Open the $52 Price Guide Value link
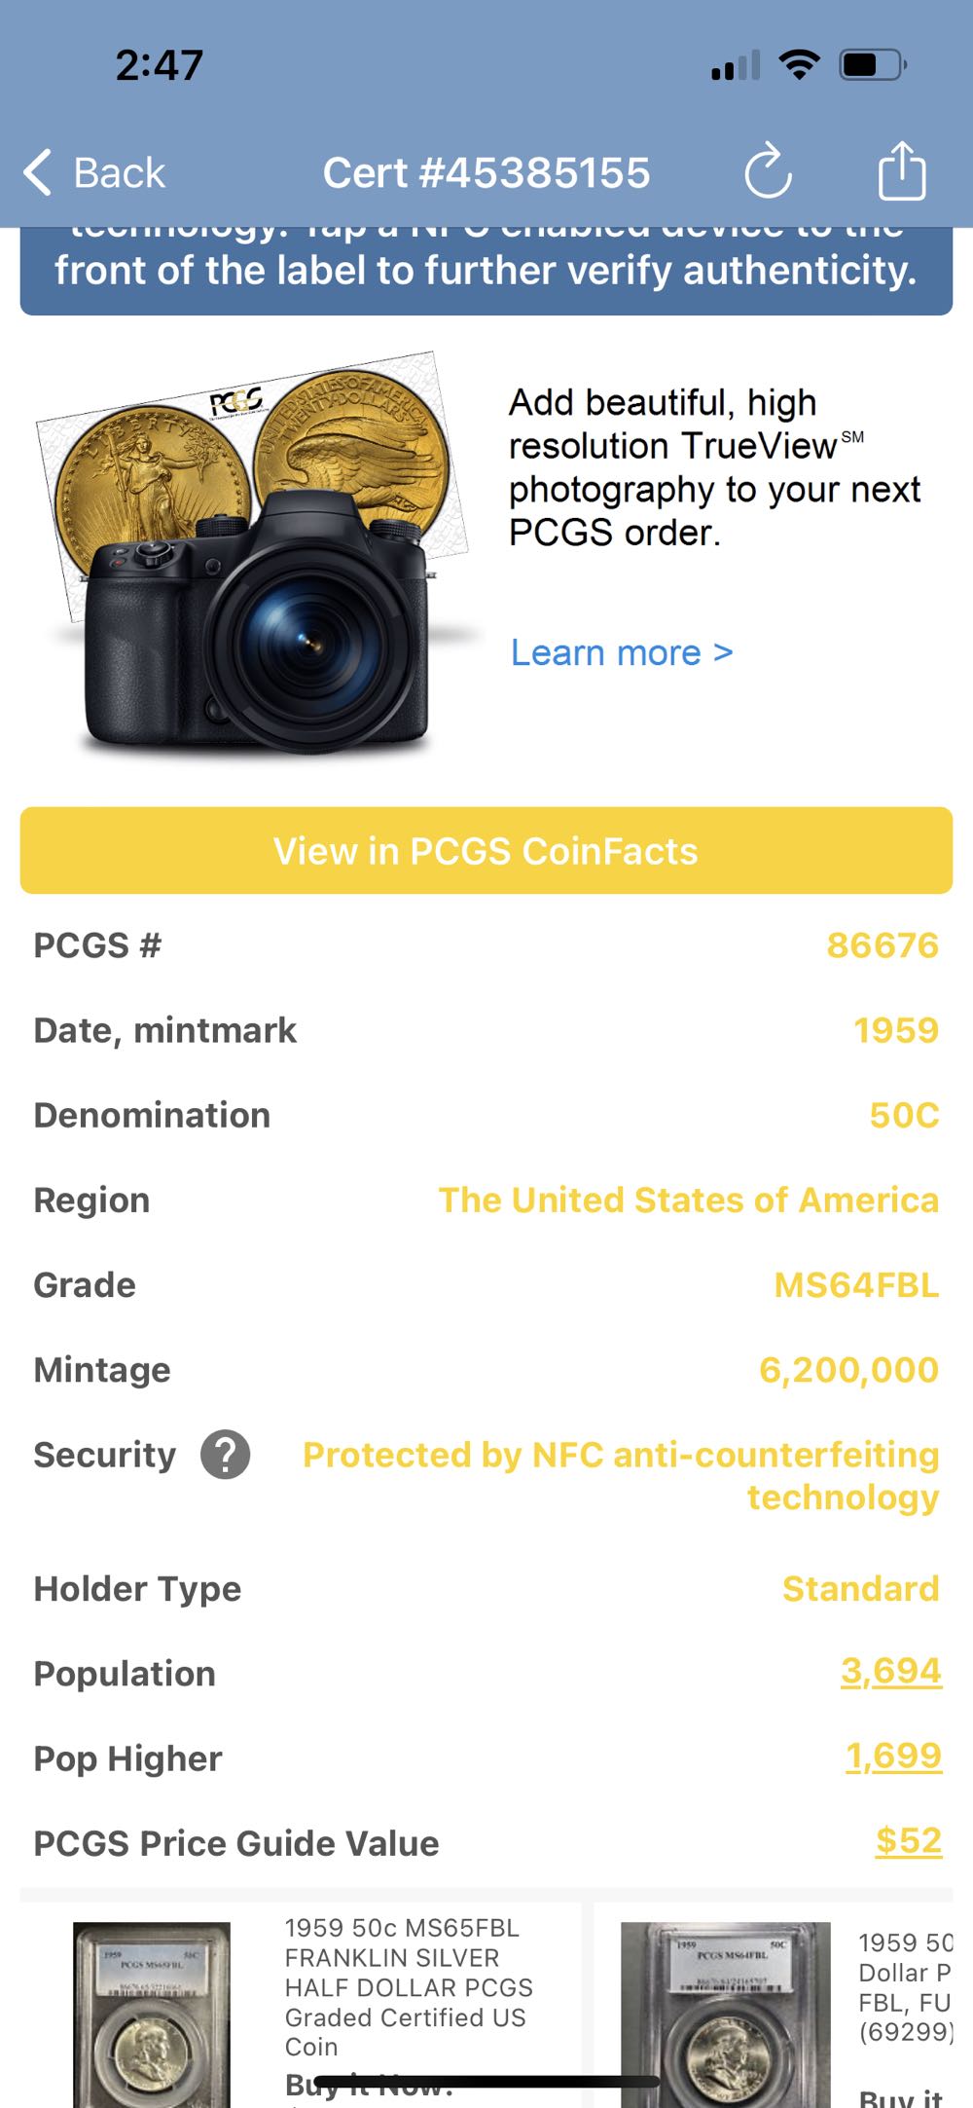This screenshot has width=973, height=2108. pyautogui.click(x=908, y=1840)
